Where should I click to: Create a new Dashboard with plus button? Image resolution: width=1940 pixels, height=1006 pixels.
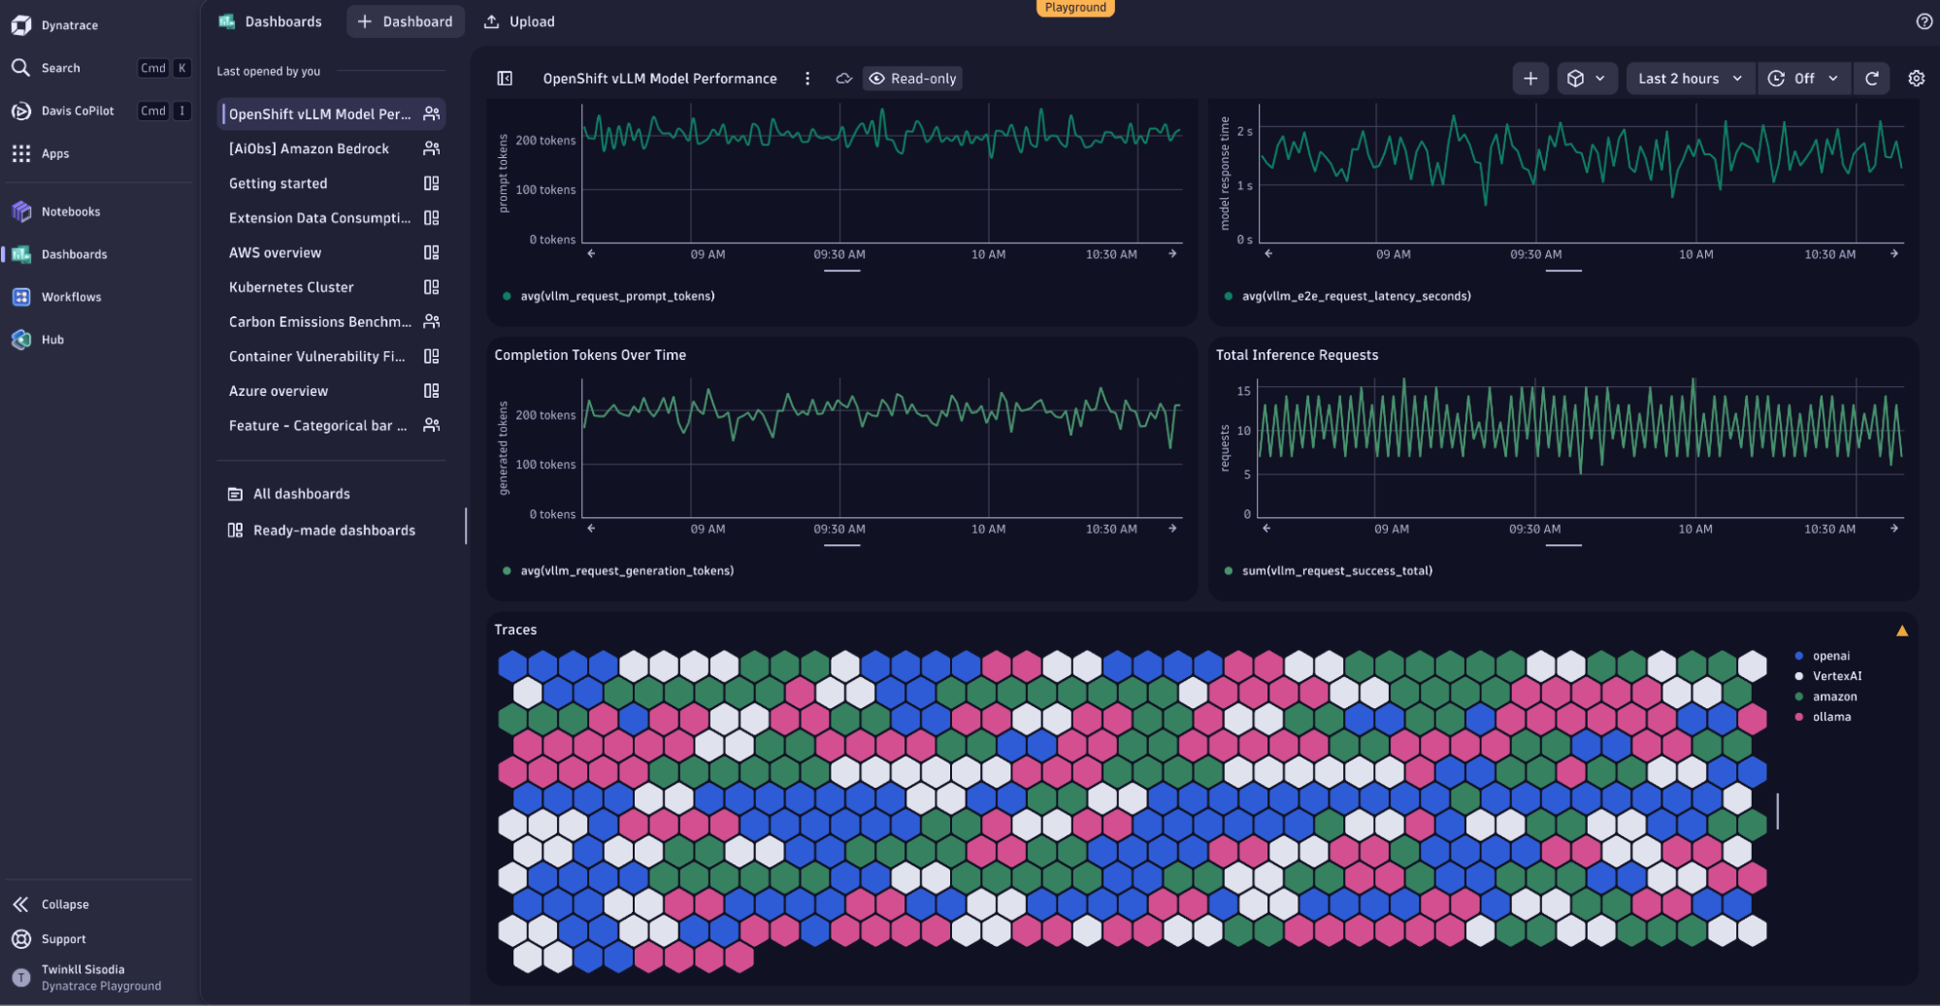tap(406, 21)
